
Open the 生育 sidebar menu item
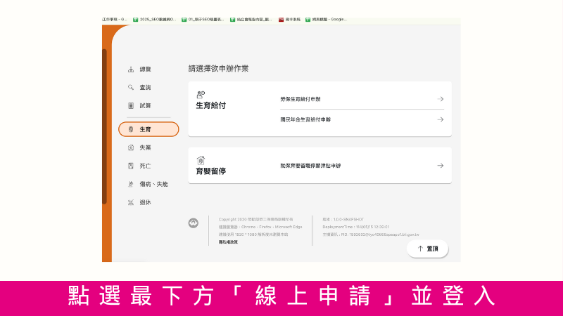tap(148, 129)
